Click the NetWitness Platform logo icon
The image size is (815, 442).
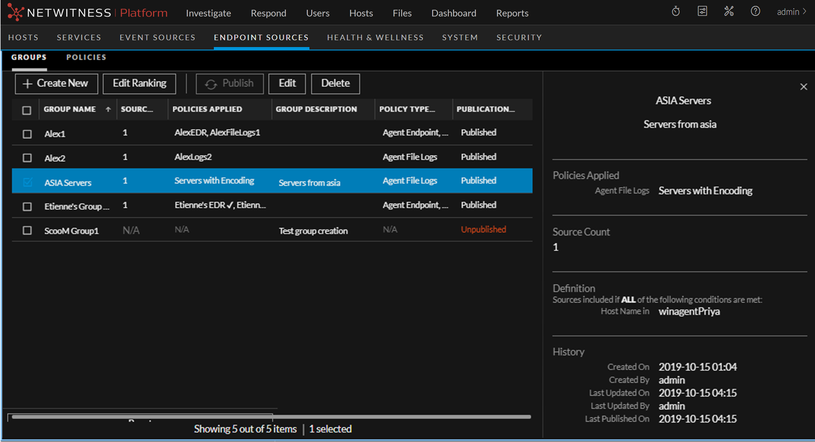point(15,12)
